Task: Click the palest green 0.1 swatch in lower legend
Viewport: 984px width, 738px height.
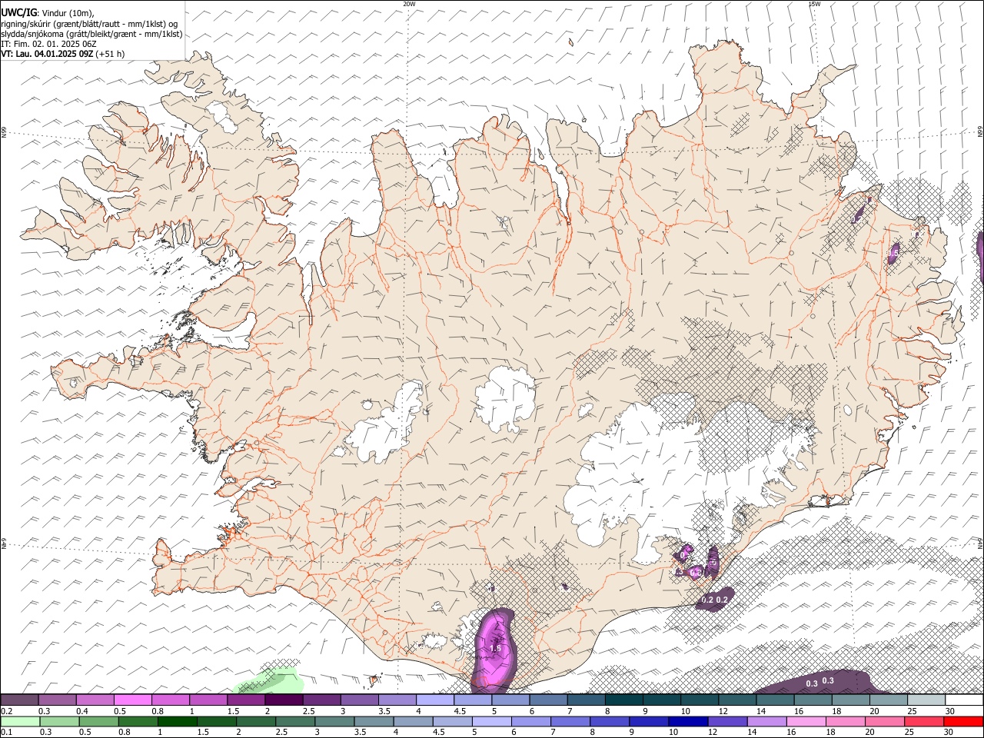Action: tap(20, 722)
